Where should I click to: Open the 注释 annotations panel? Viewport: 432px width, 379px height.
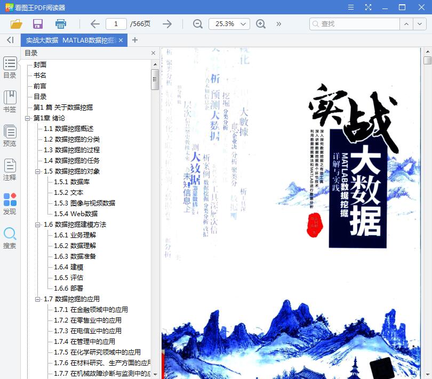10,170
